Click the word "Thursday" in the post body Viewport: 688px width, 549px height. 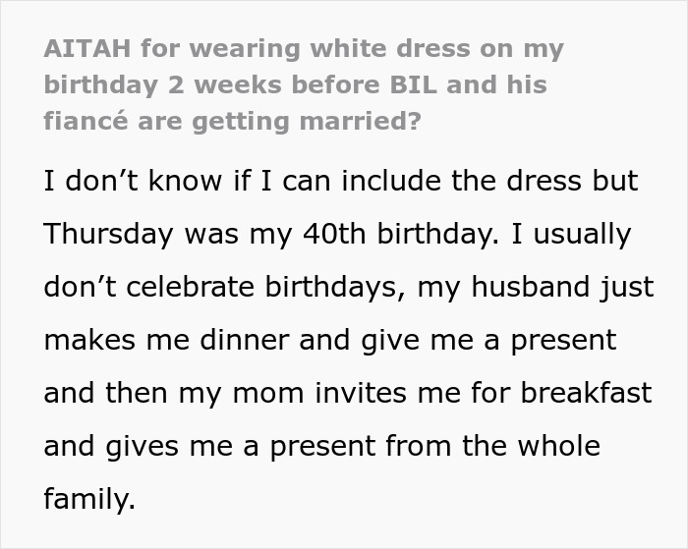[x=108, y=235]
